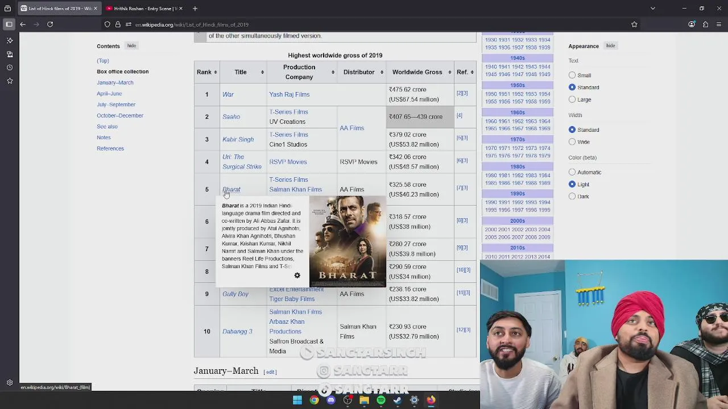This screenshot has height=409, width=728.
Task: Open the 2019 navigation box 1940s decade link
Action: [517, 58]
